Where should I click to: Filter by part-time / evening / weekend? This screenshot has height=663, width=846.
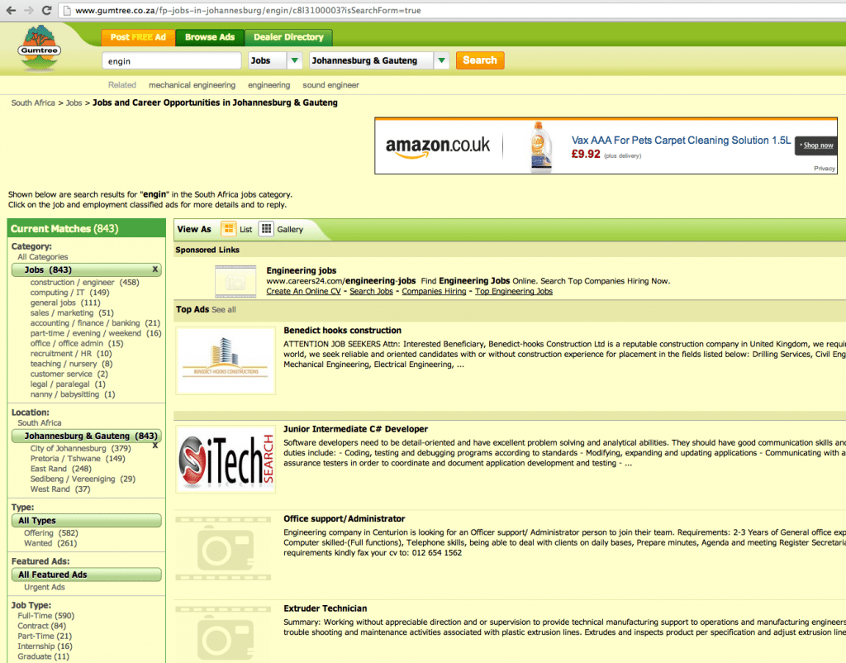point(96,334)
